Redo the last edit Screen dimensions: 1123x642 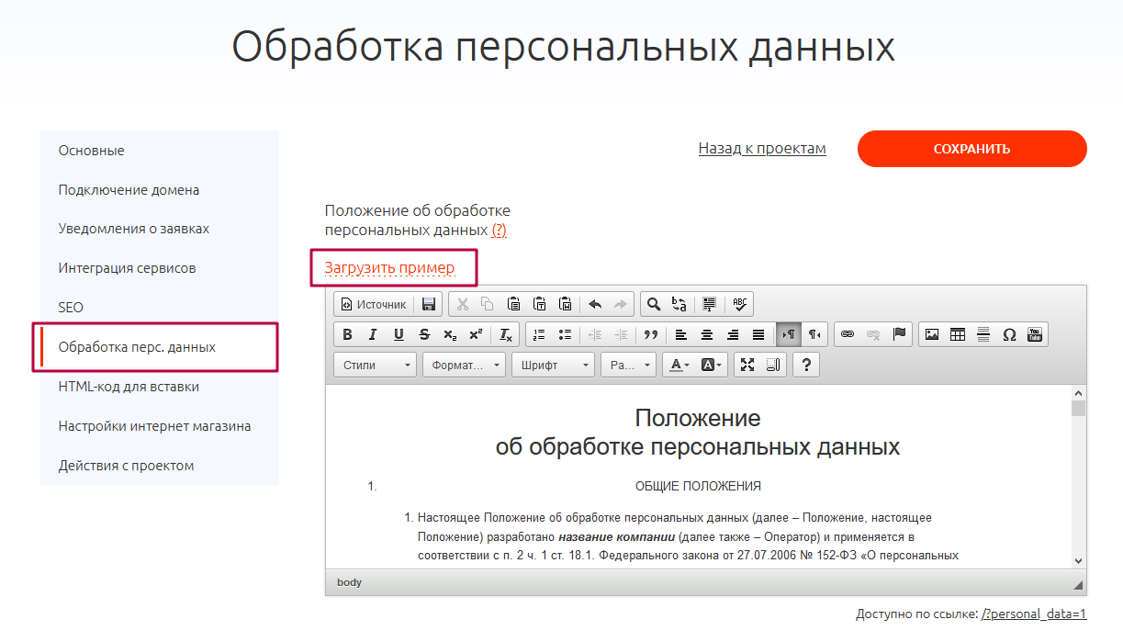(621, 304)
